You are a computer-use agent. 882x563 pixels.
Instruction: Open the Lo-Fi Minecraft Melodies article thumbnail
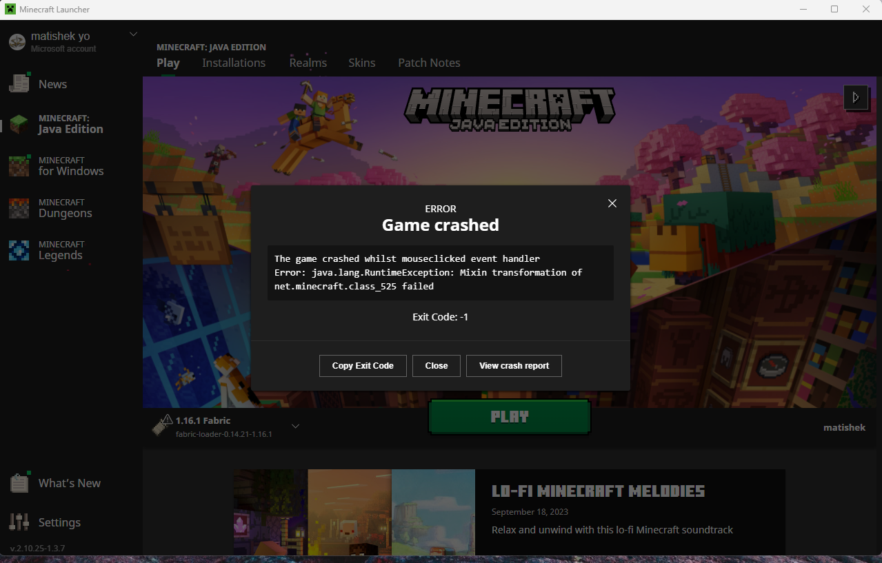click(x=354, y=513)
